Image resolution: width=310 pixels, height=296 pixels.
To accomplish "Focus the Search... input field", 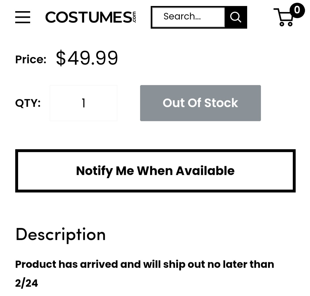I will pos(188,17).
